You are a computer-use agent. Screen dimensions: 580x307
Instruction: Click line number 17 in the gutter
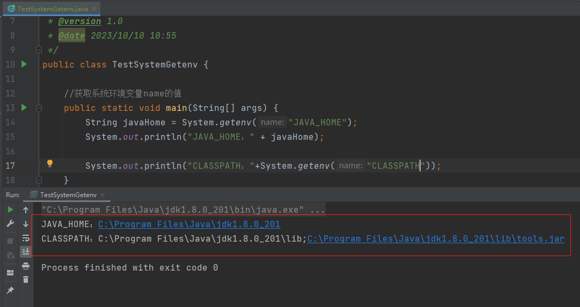pyautogui.click(x=10, y=166)
